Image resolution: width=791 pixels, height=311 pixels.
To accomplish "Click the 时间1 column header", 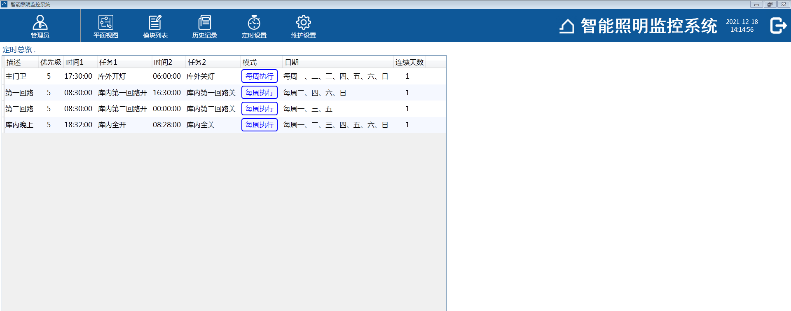I will click(80, 62).
